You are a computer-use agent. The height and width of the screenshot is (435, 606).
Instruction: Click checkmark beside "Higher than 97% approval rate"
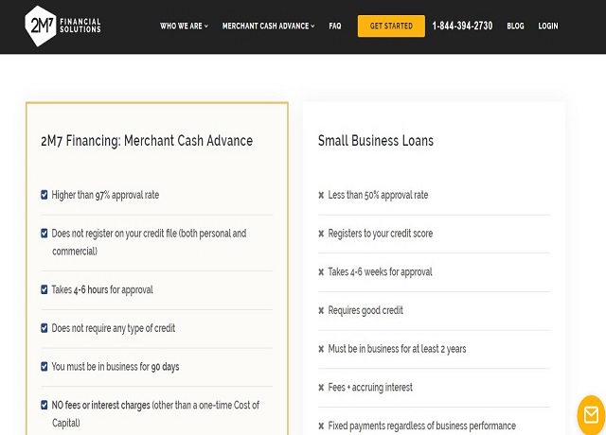click(45, 195)
